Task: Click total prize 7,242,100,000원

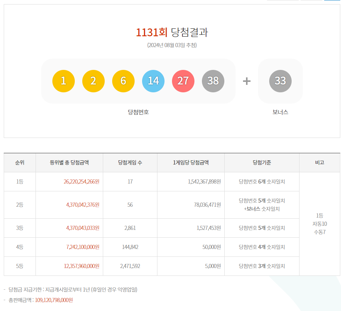Action: coord(83,247)
